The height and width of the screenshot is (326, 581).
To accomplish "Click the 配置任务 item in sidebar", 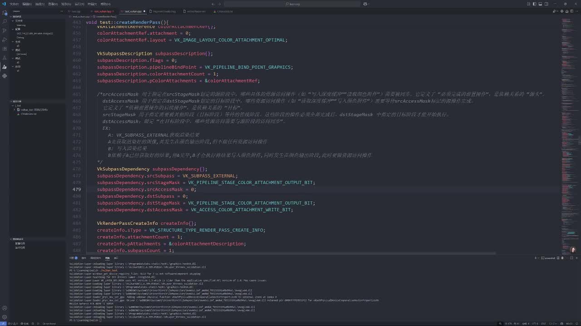I will point(20,243).
